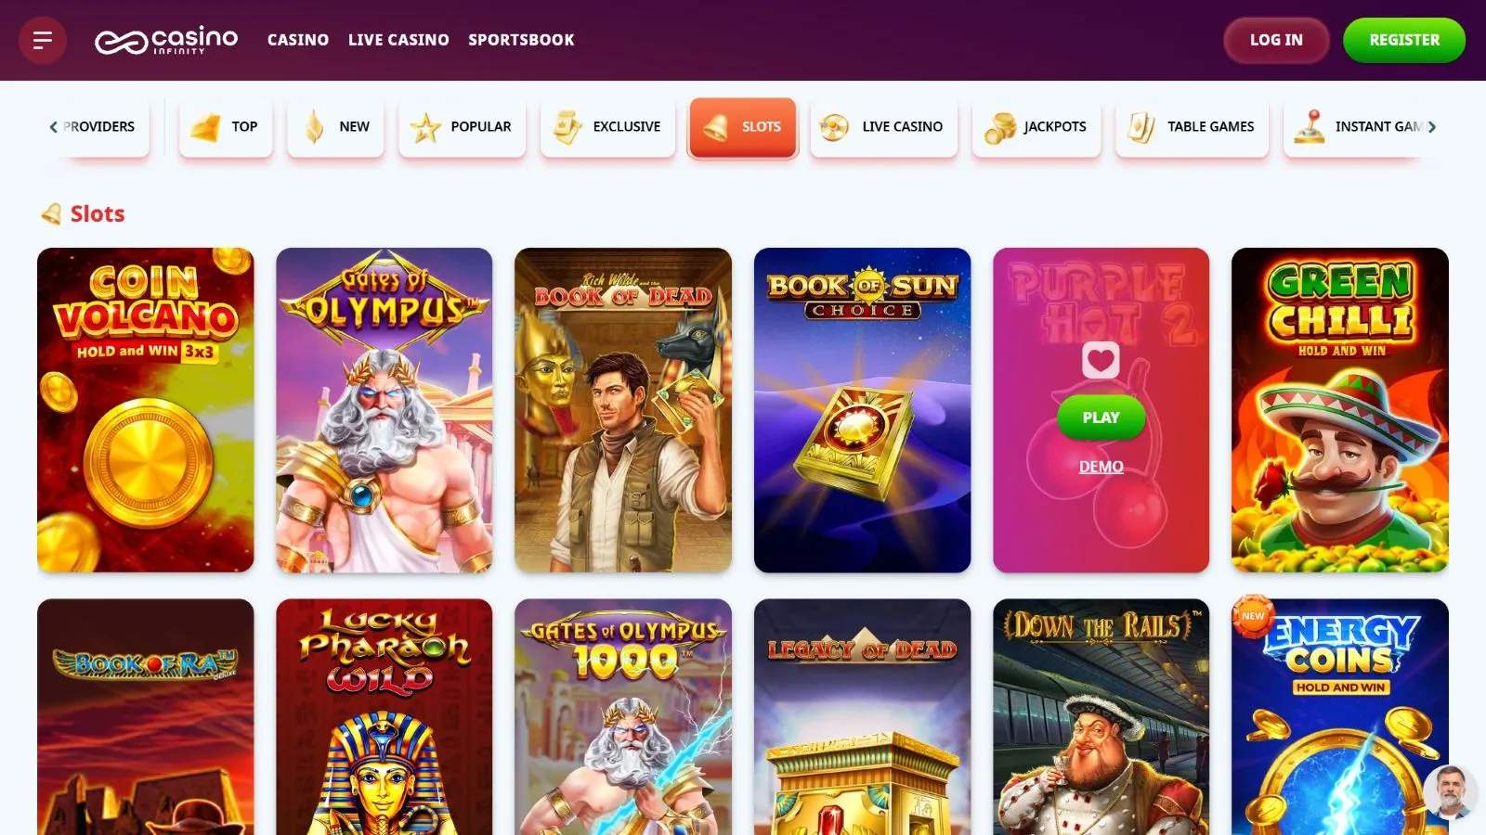Open the hamburger menu button
The height and width of the screenshot is (835, 1486).
[x=43, y=40]
